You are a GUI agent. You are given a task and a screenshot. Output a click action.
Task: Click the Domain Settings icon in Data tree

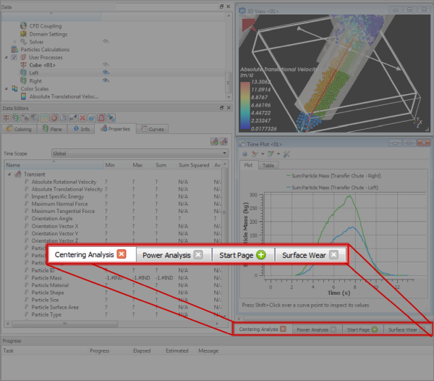23,34
